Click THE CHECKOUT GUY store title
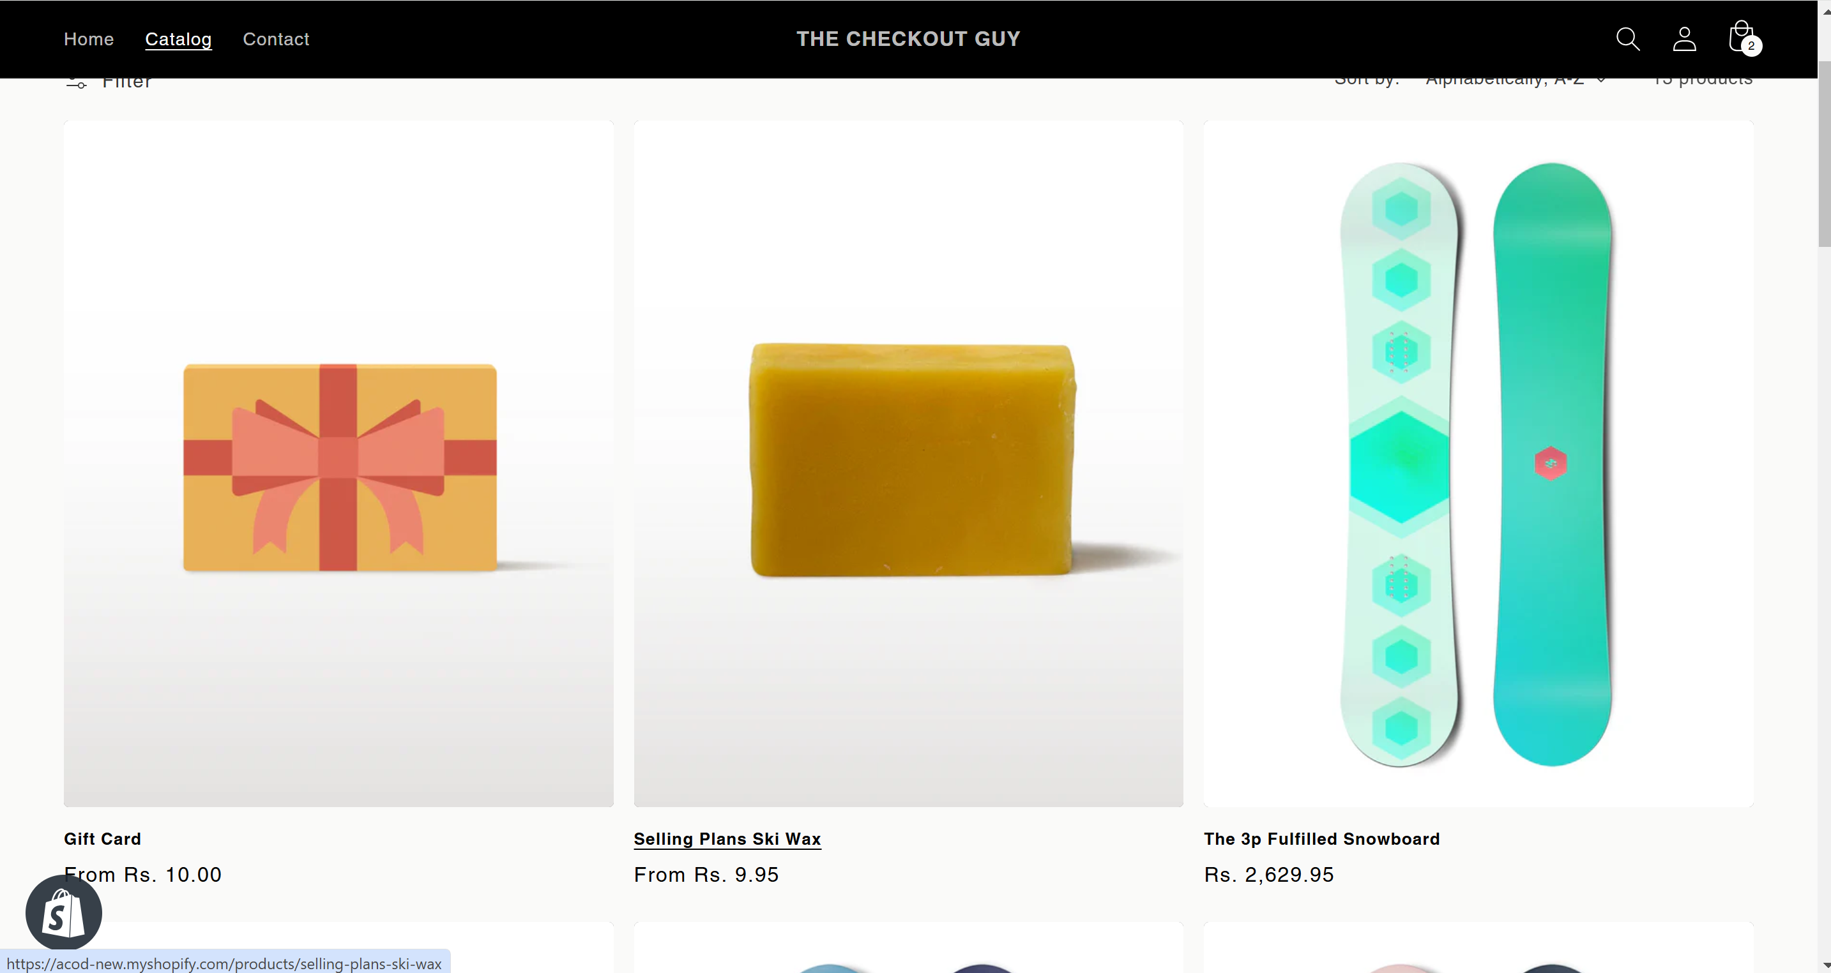 coord(908,39)
